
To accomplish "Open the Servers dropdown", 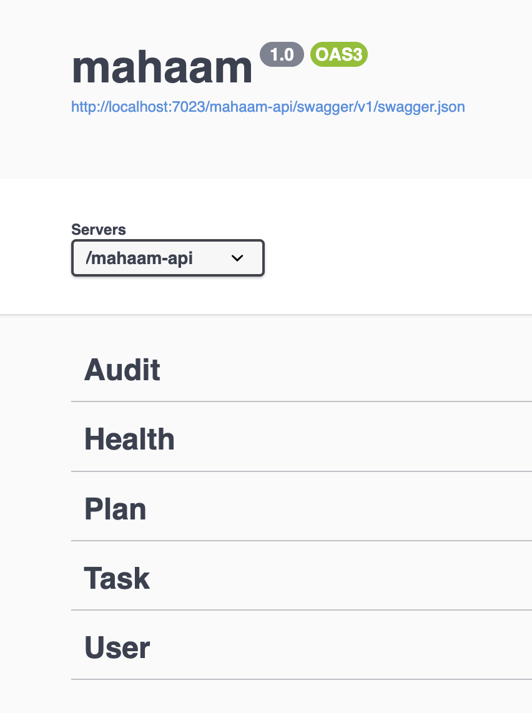I will pos(168,258).
